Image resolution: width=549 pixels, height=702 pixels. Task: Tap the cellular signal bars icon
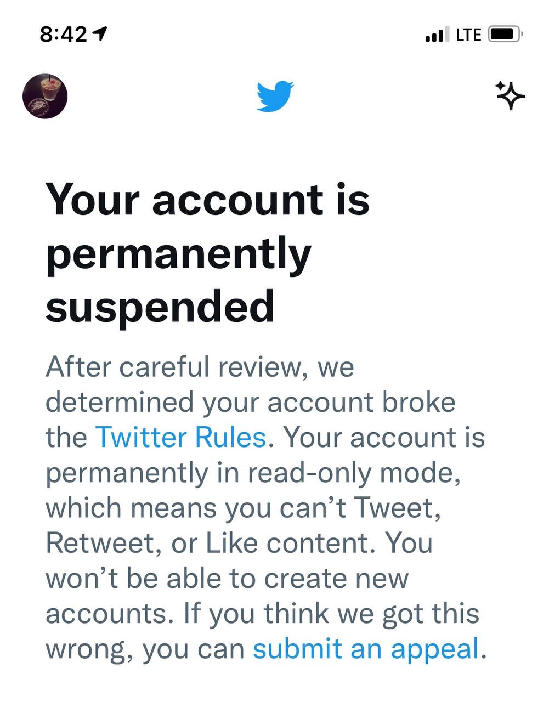[x=437, y=35]
